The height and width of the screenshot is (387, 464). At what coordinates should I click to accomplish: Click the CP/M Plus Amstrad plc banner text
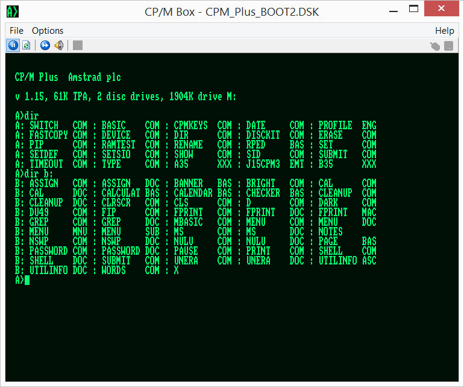coord(67,77)
